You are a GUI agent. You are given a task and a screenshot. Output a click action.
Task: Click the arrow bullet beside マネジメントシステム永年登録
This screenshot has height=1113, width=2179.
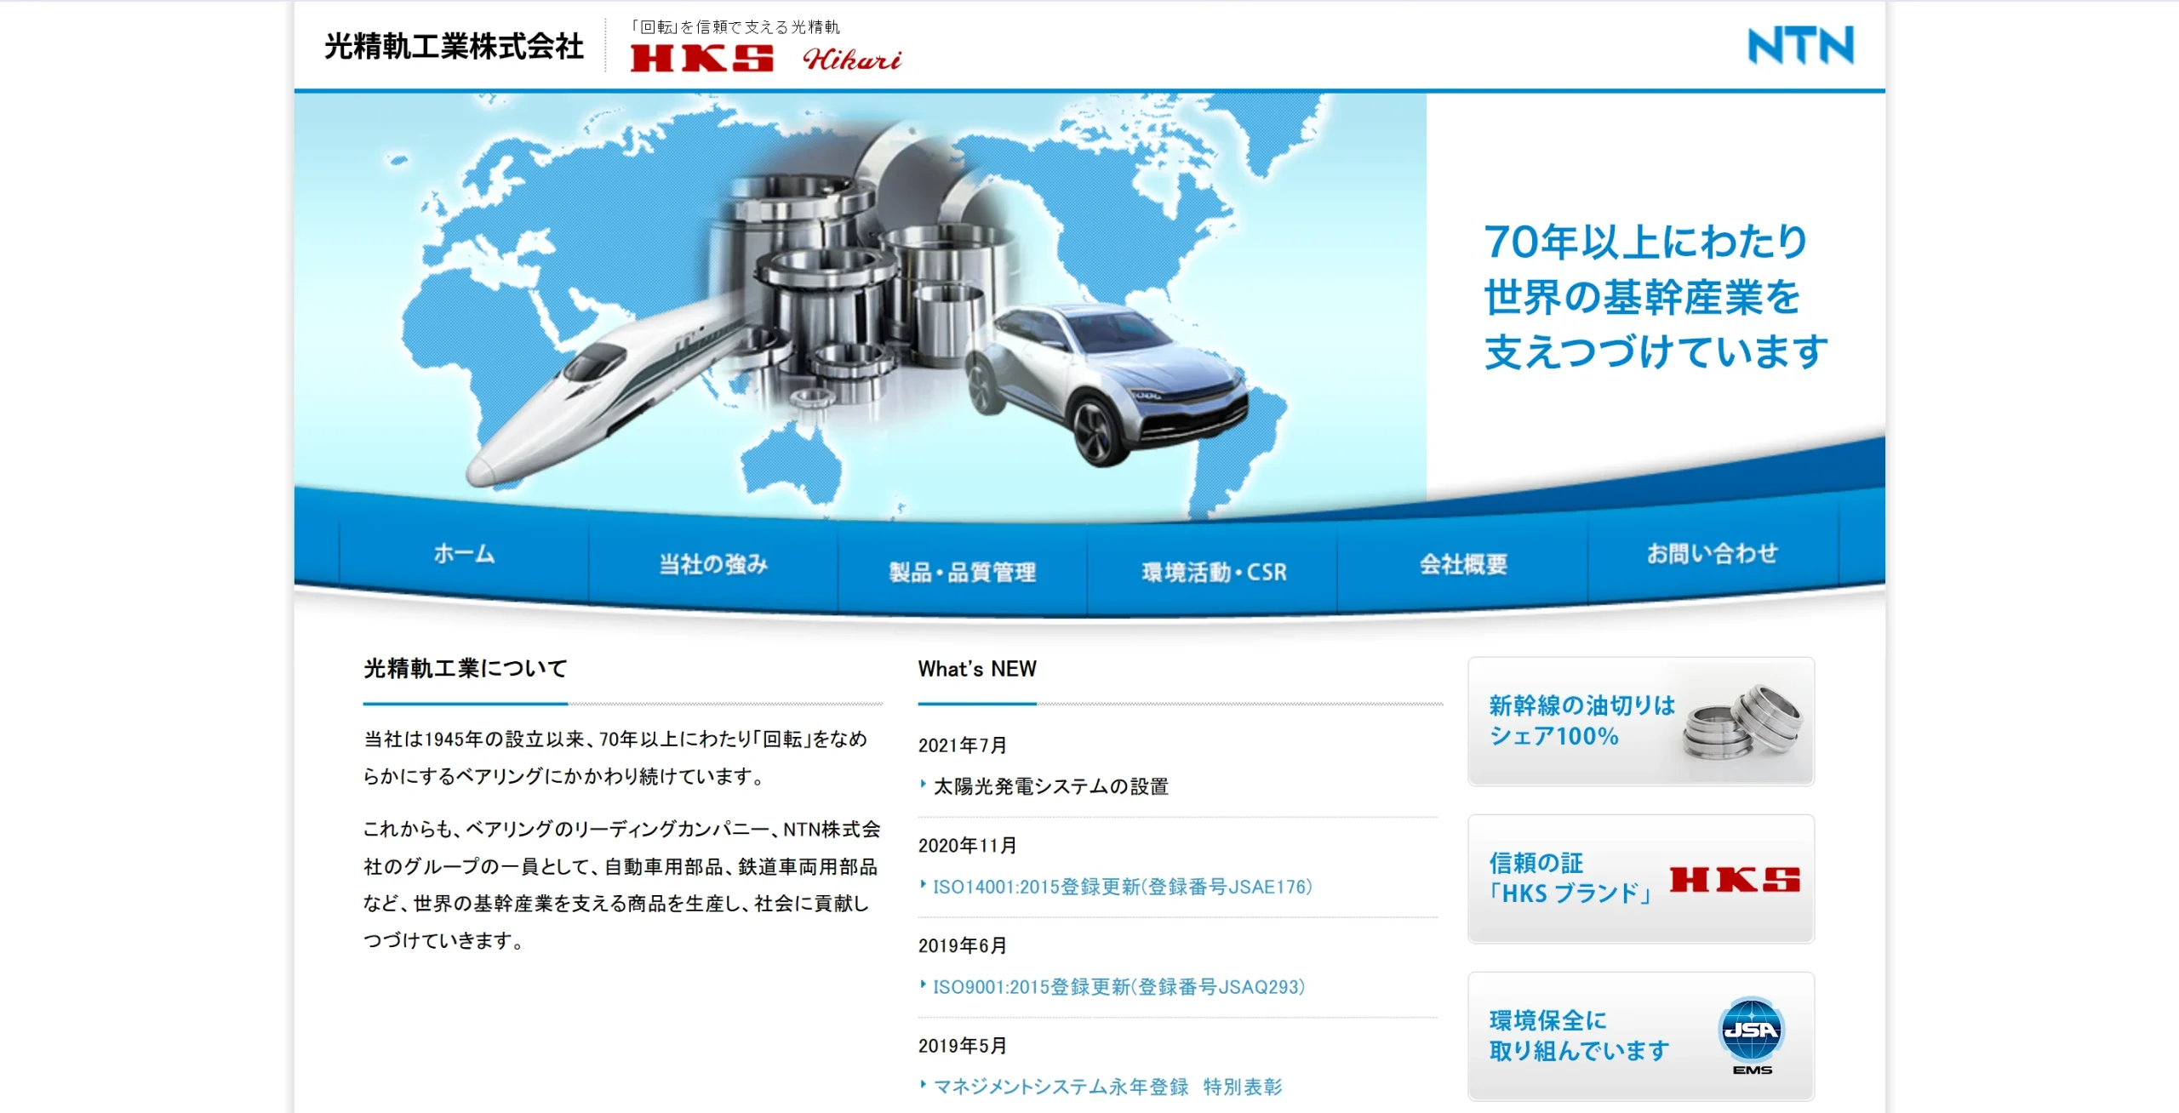tap(924, 1084)
